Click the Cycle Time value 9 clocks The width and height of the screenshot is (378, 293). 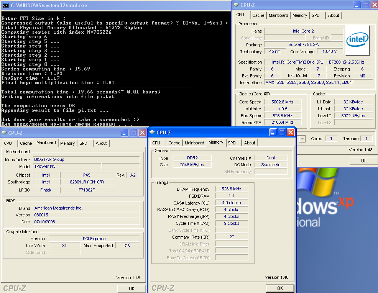pyautogui.click(x=232, y=223)
